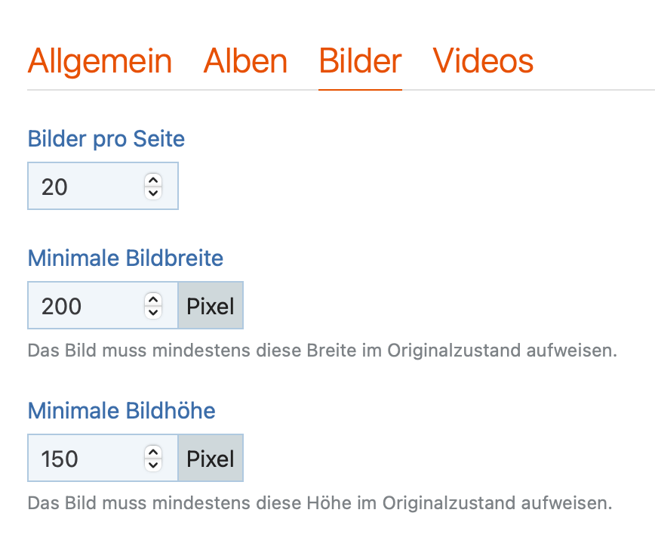This screenshot has height=553, width=655.
Task: Click the Pixel unit beside Bildbreite field
Action: [211, 306]
